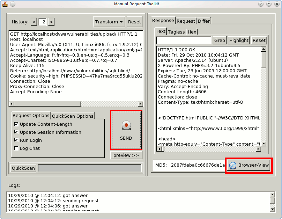Screen dimensions: 282x219
Task: Go to previous history entry
Action: point(34,22)
